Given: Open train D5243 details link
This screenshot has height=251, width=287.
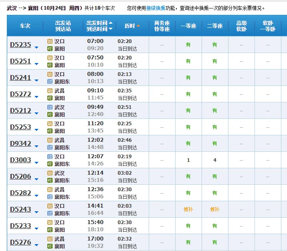Looking at the screenshot, I should (20, 209).
